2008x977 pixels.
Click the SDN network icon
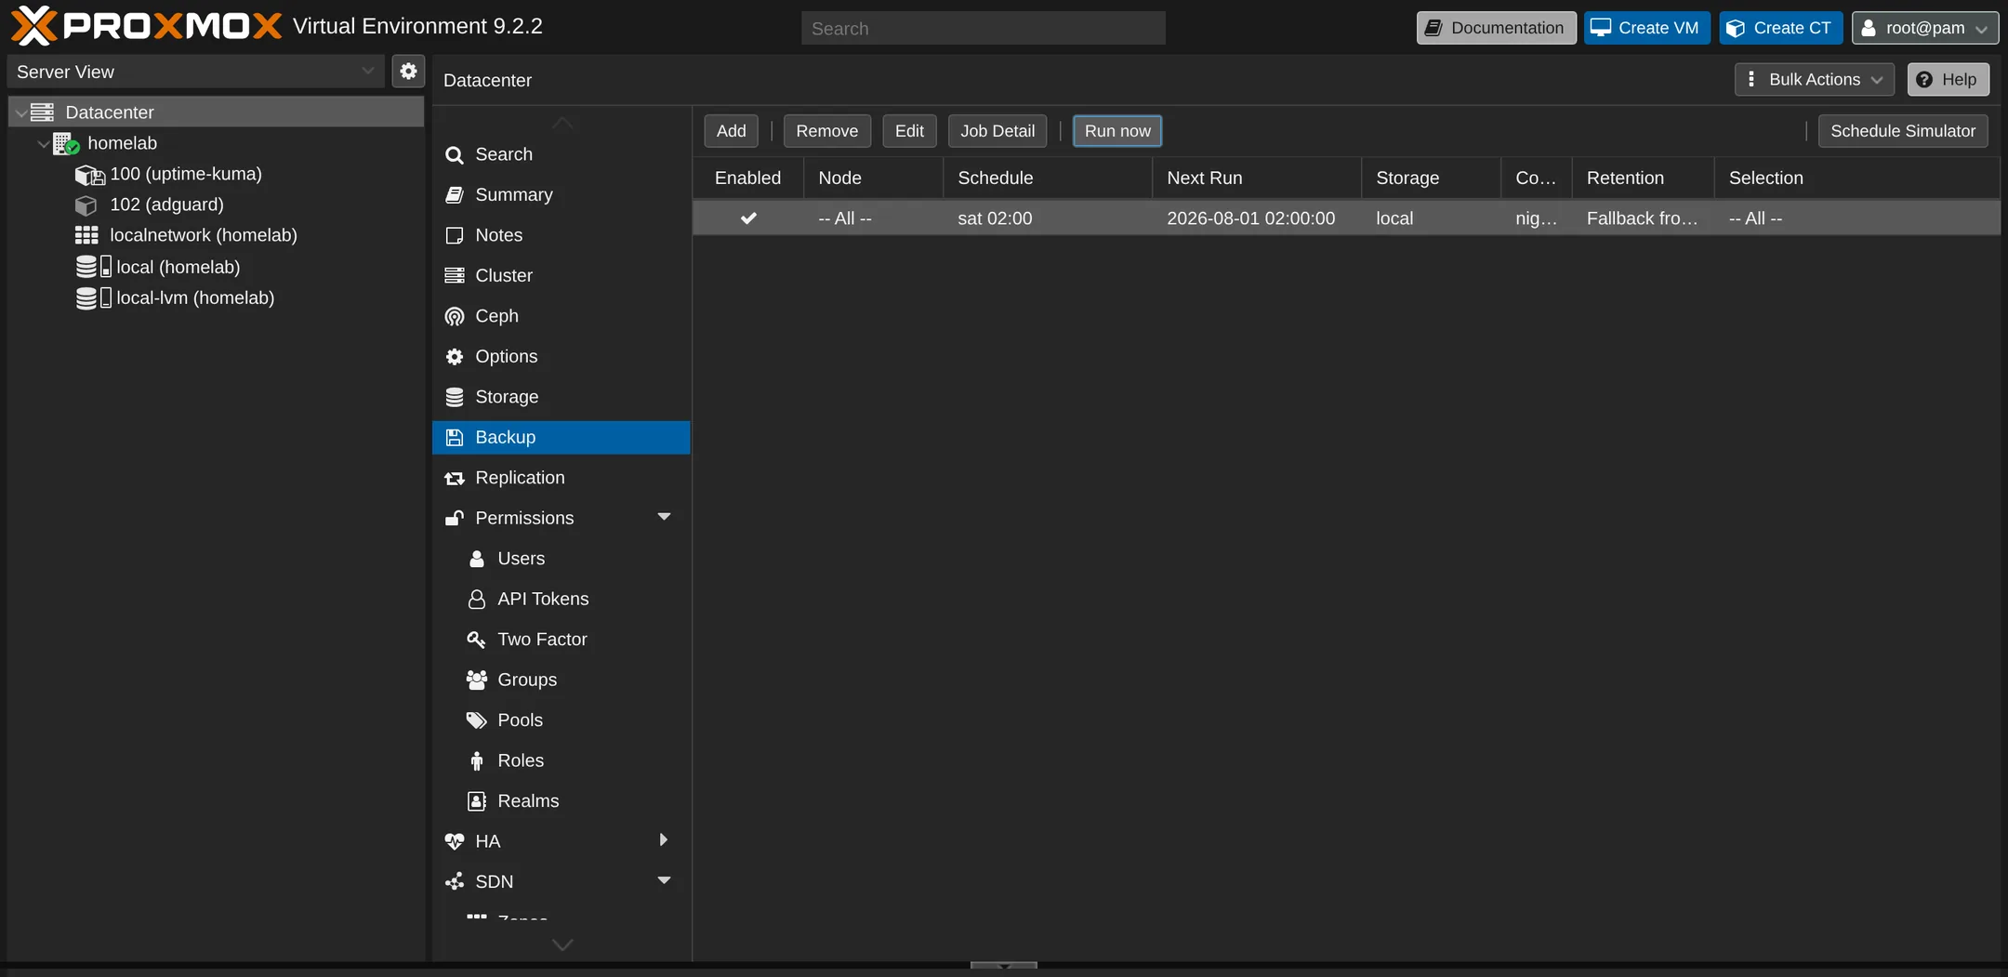(x=455, y=882)
